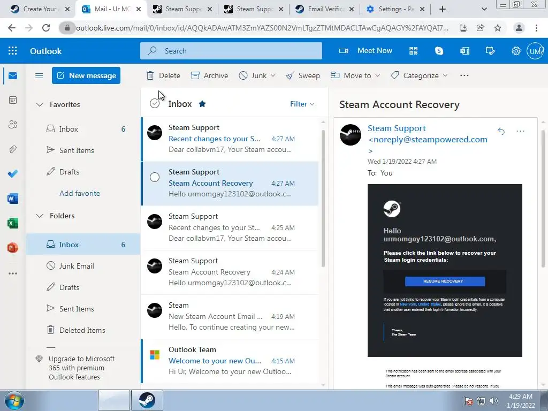Viewport: 548px width, 411px height.
Task: Collapse the Folders section
Action: click(x=40, y=216)
